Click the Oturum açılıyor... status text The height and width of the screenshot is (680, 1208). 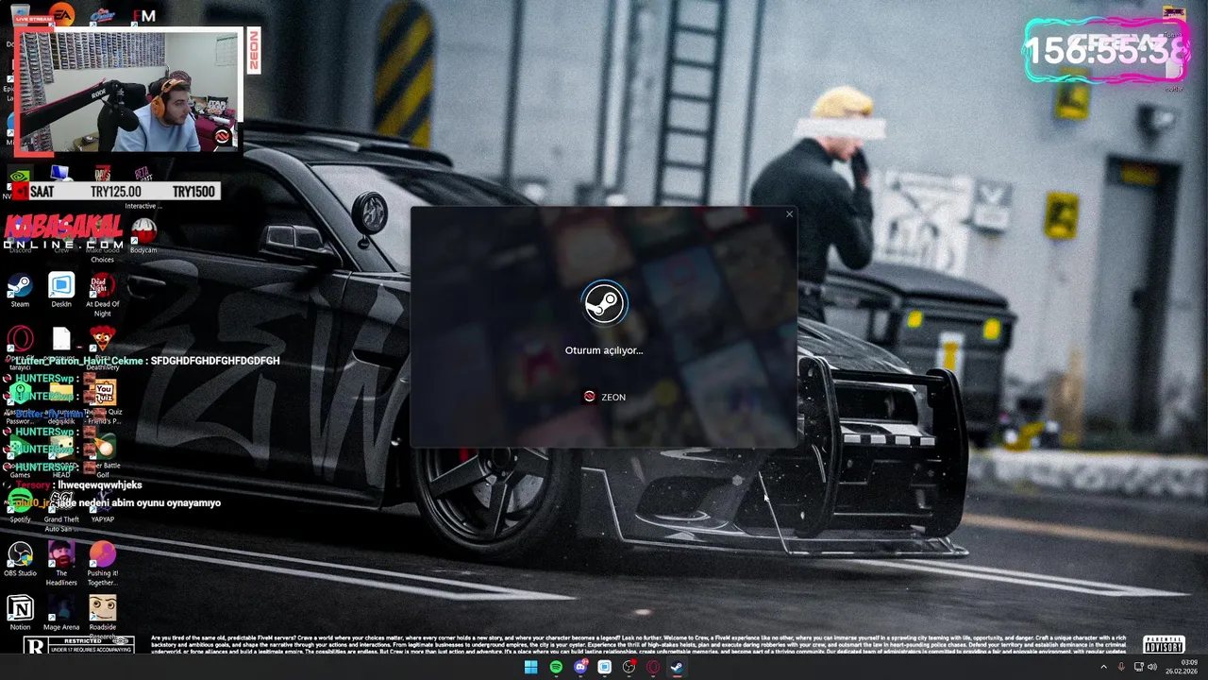point(604,350)
